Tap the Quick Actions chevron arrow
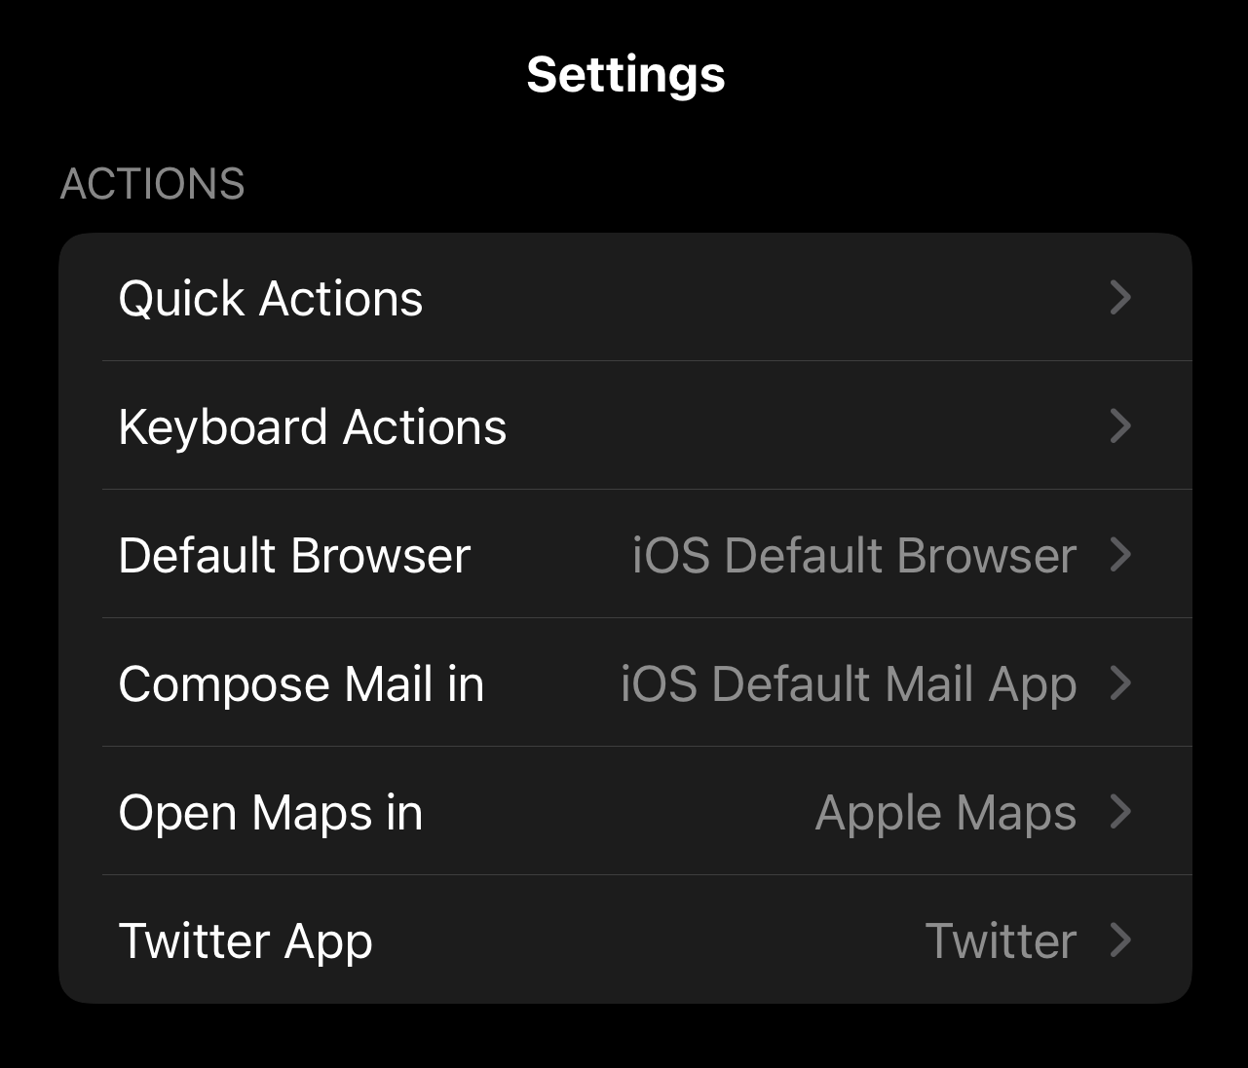Image resolution: width=1248 pixels, height=1068 pixels. 1120,297
